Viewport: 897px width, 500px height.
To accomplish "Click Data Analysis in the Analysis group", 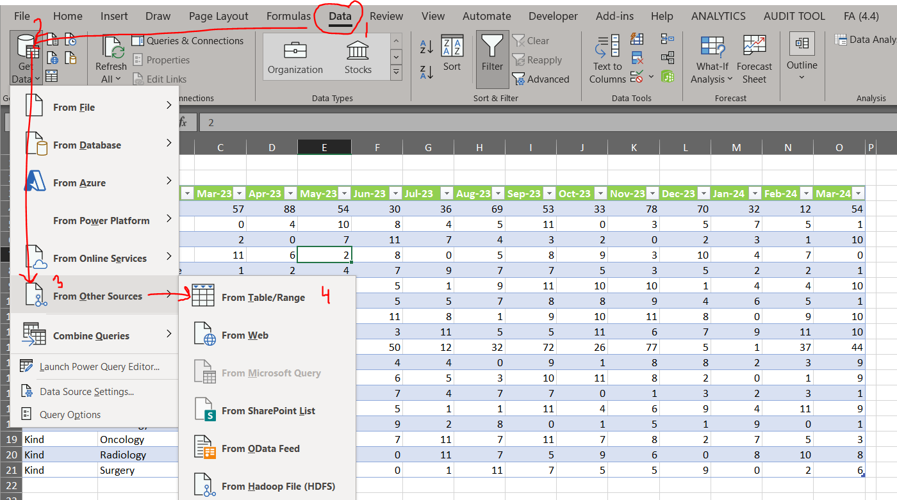I will pyautogui.click(x=865, y=40).
